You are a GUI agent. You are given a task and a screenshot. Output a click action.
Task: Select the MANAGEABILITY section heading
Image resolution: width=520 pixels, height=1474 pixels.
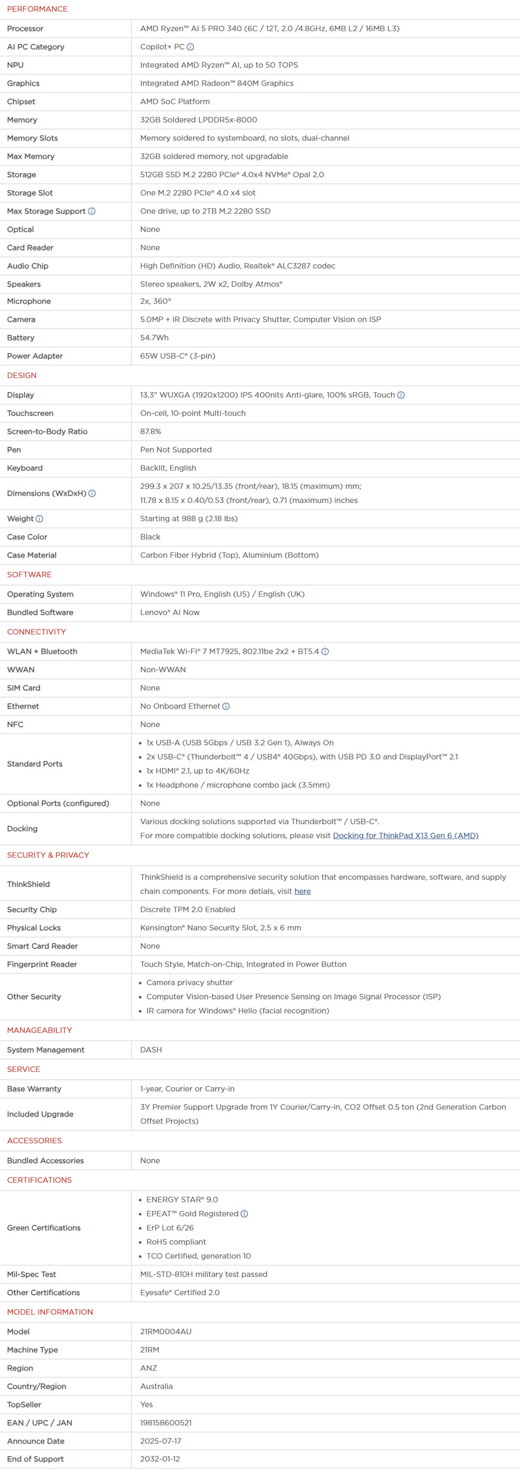coord(39,1030)
